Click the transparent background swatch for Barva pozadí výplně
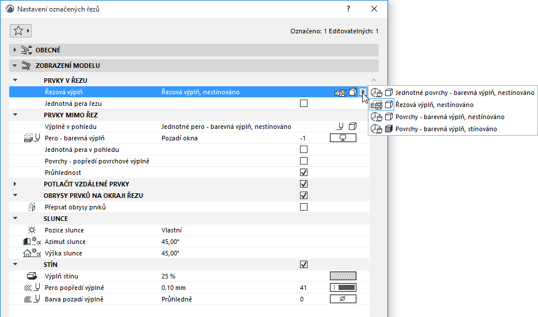Screen dimensions: 538x317 point(343,299)
